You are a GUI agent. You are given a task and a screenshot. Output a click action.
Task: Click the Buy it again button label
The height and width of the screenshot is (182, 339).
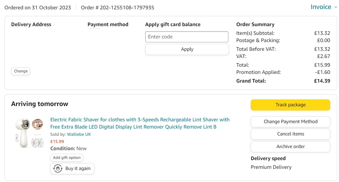point(78,168)
